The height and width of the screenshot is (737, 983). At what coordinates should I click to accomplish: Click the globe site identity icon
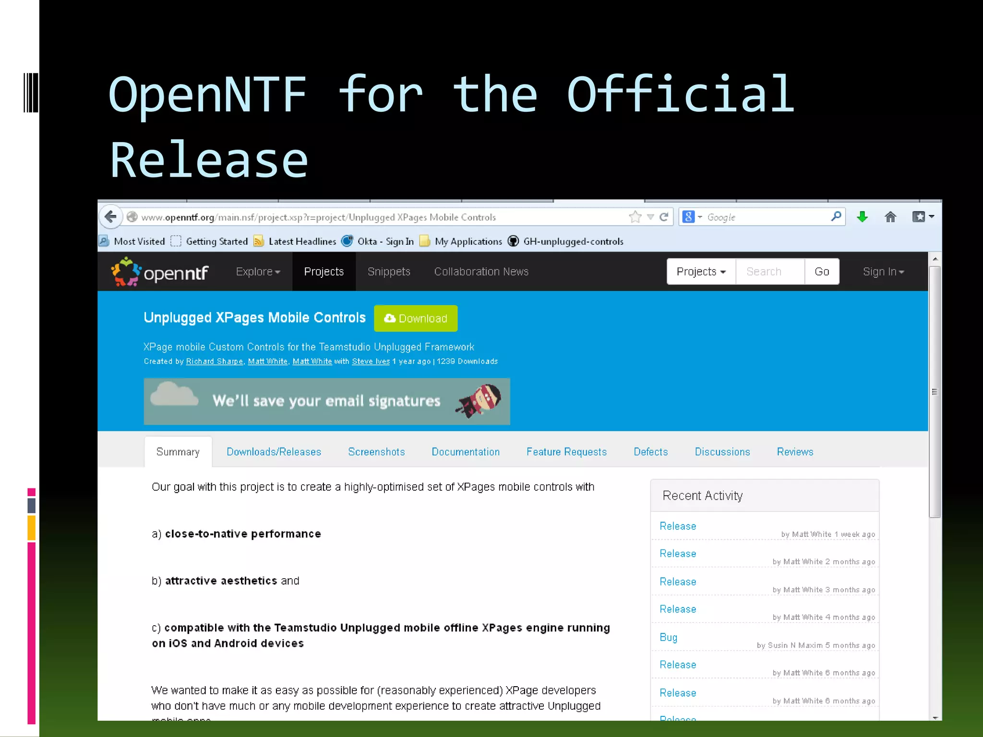pos(132,217)
